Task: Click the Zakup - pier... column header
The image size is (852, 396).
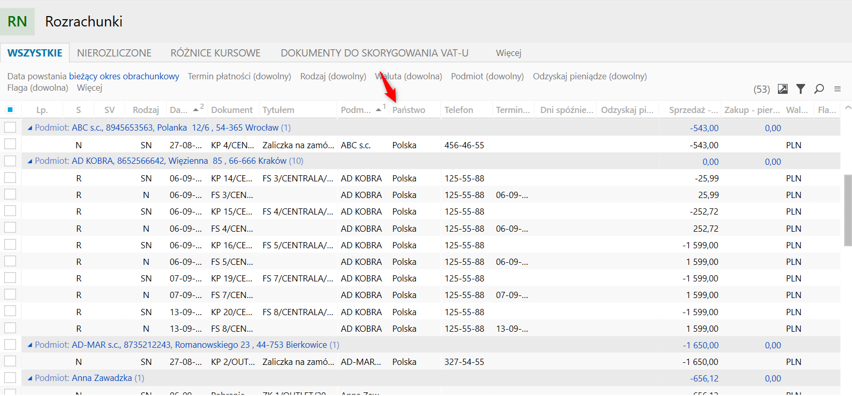Action: pyautogui.click(x=752, y=110)
